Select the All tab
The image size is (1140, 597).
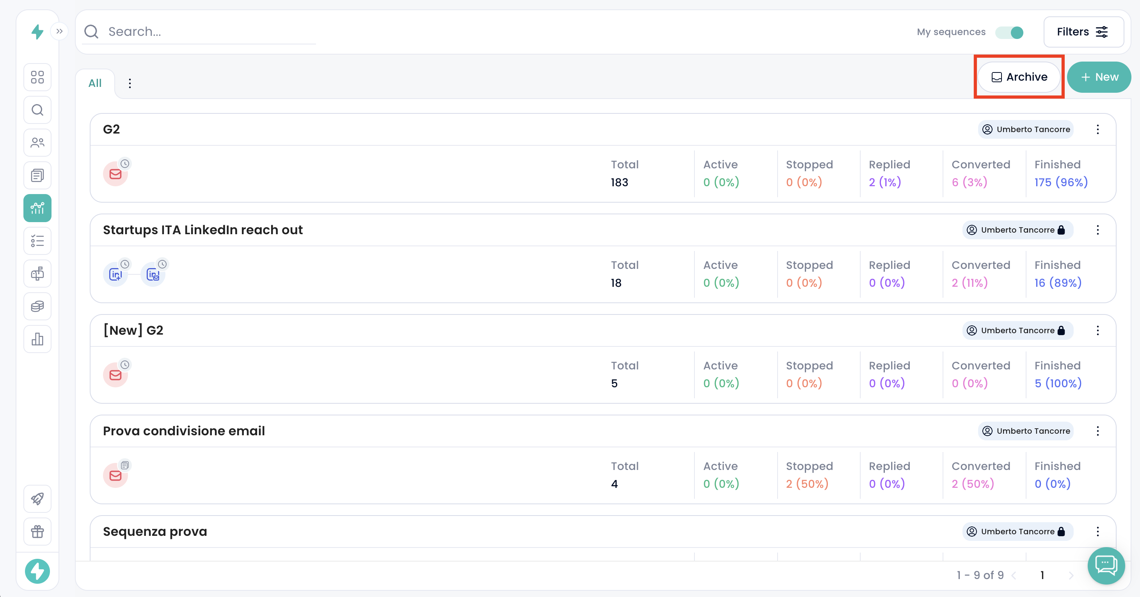pos(95,83)
